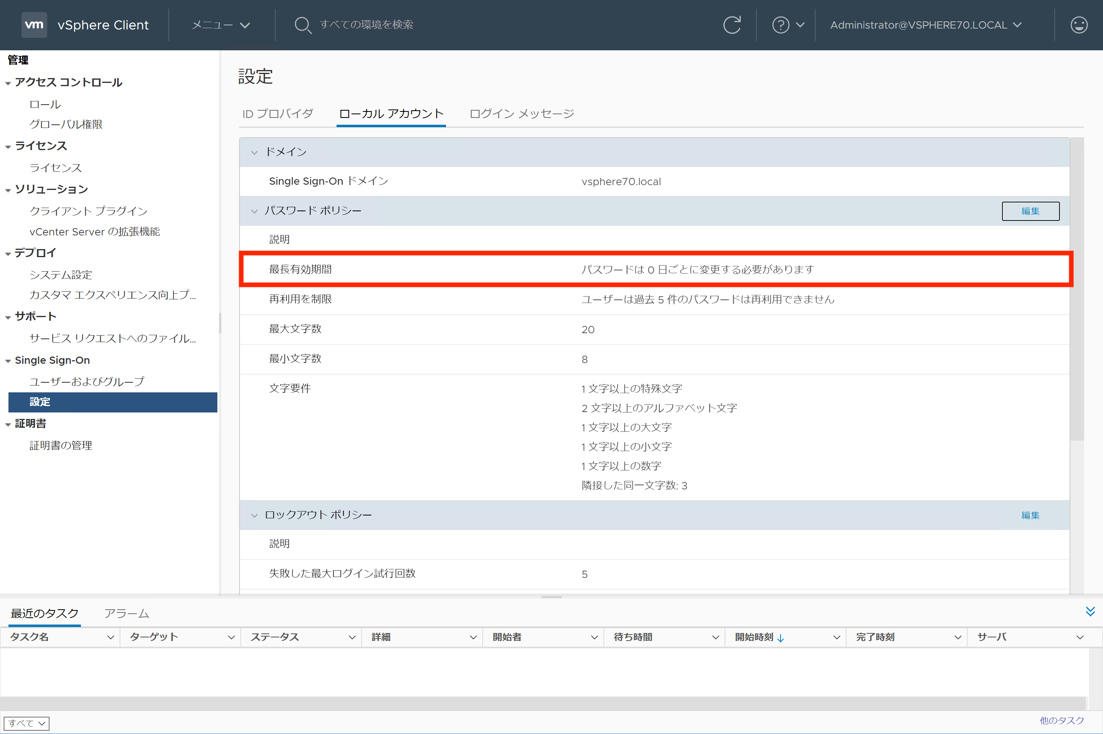1103x734 pixels.
Task: Open the Administrator@VSPHERE70.LOCAL user menu
Action: [x=925, y=25]
